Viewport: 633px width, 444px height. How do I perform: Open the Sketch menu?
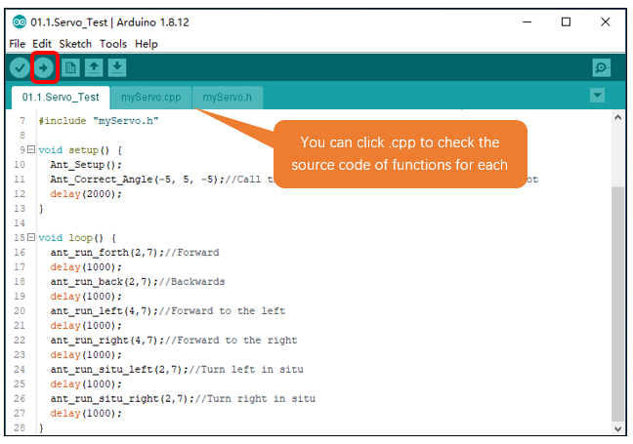[x=75, y=44]
